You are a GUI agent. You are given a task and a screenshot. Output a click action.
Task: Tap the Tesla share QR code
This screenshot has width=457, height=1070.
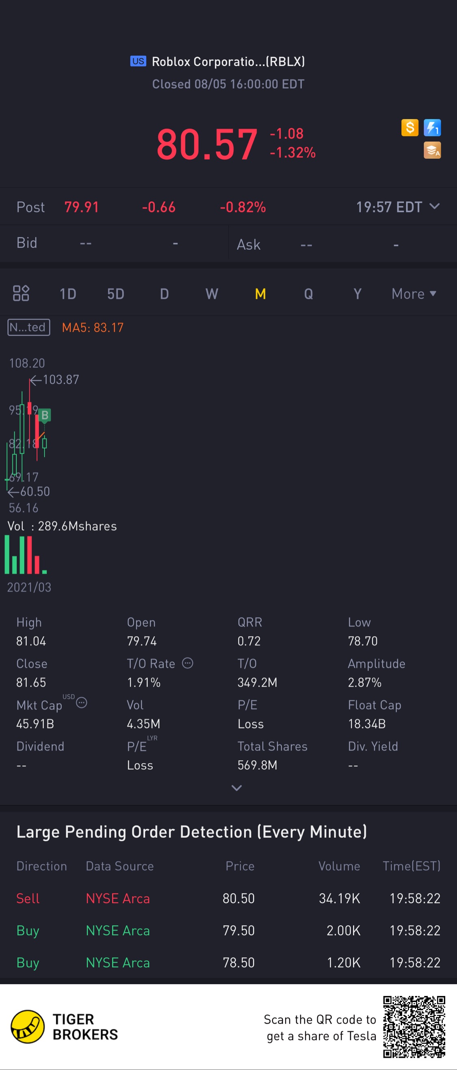(x=414, y=1026)
